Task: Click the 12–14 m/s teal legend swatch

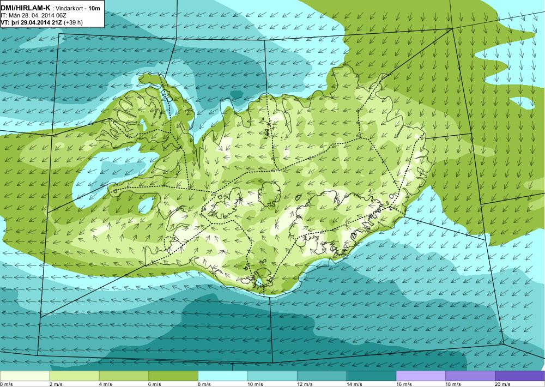Action: coord(322,376)
